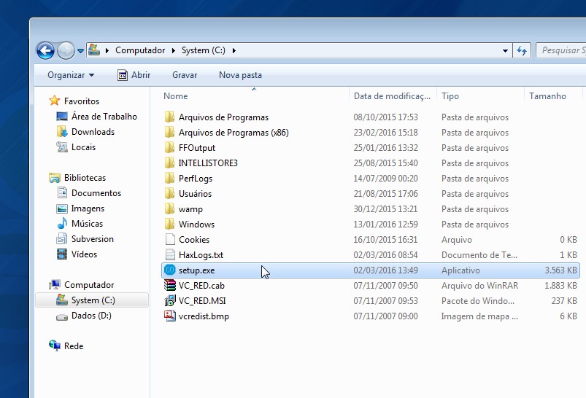
Task: Refresh the folder with the refresh button
Action: (x=522, y=50)
